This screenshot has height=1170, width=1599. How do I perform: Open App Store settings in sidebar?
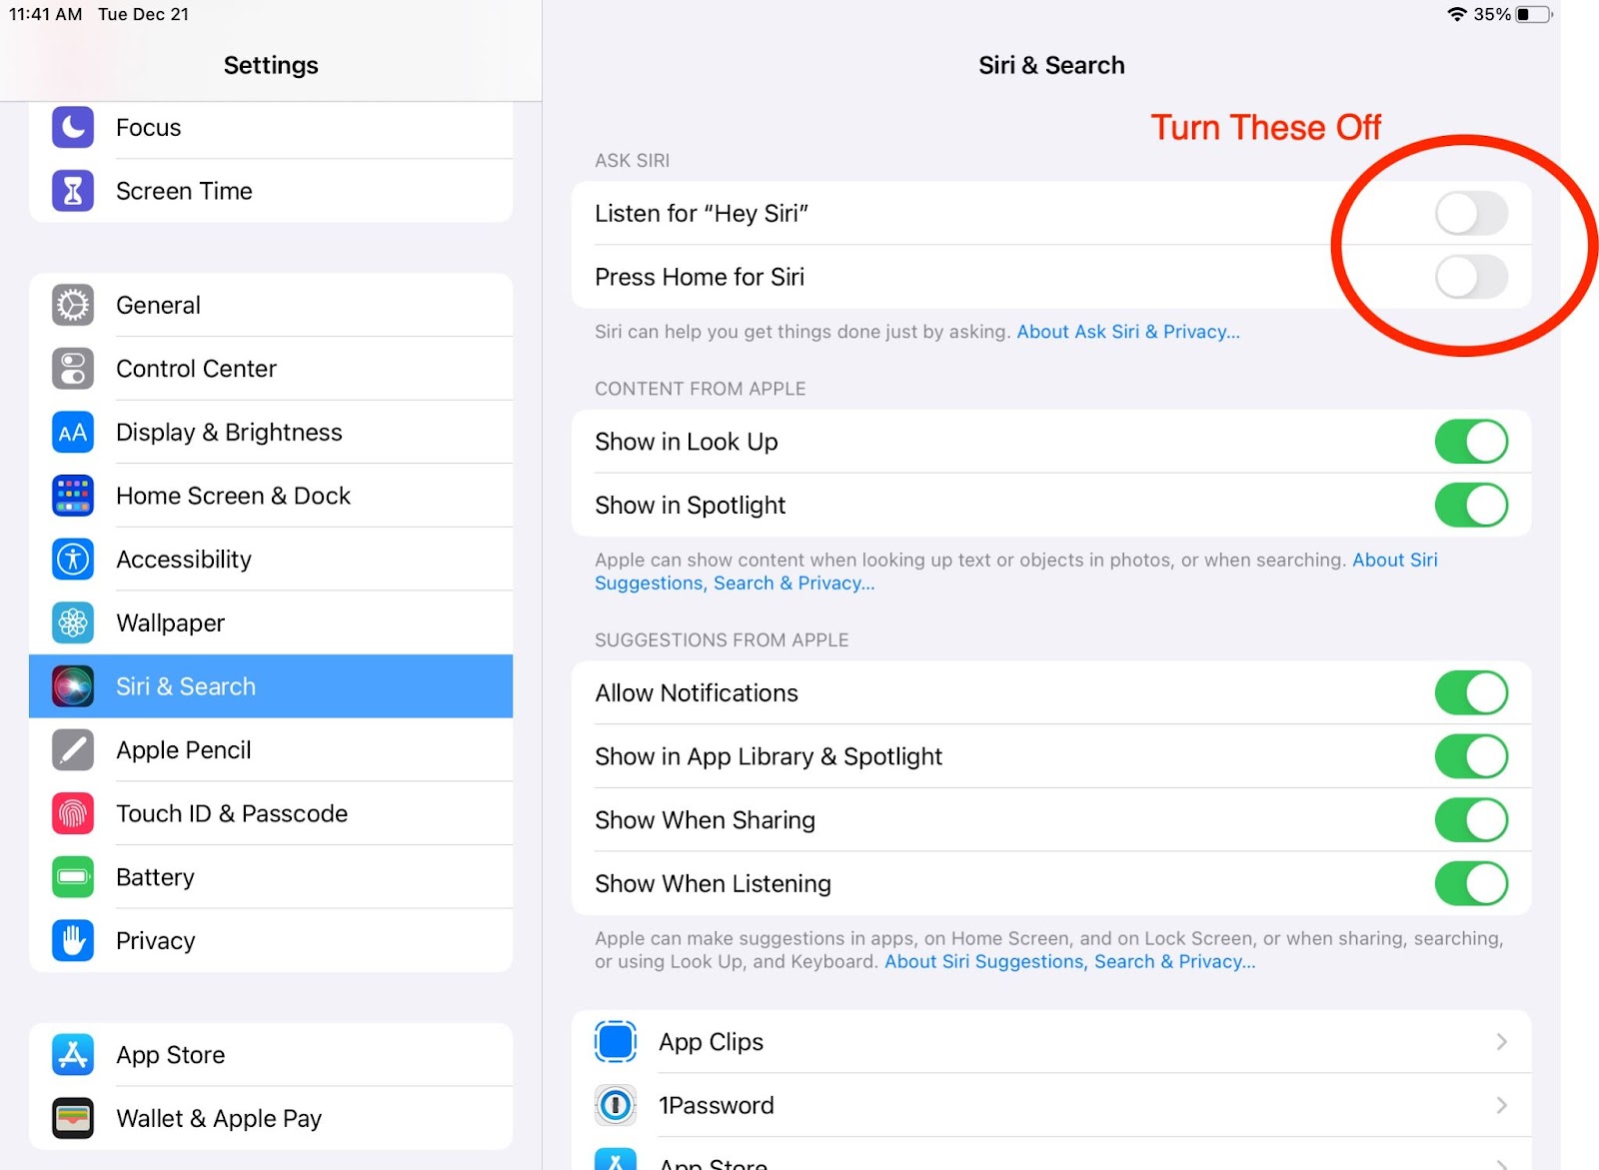271,1055
